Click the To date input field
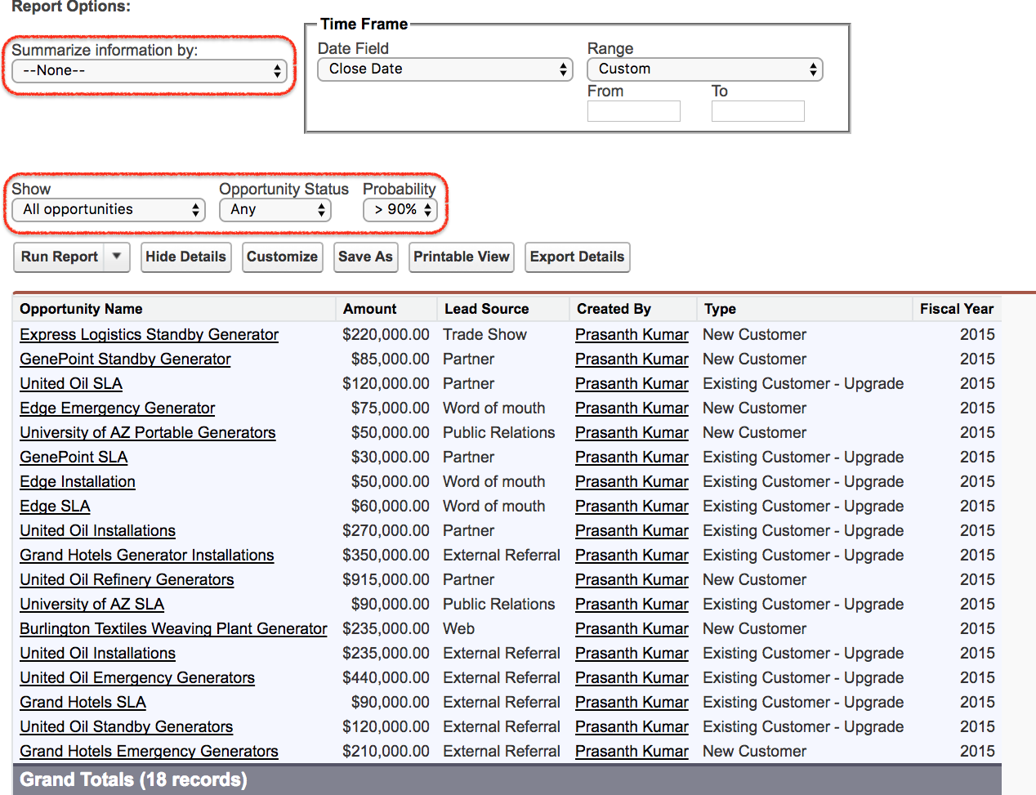Viewport: 1036px width, 795px height. [x=757, y=111]
